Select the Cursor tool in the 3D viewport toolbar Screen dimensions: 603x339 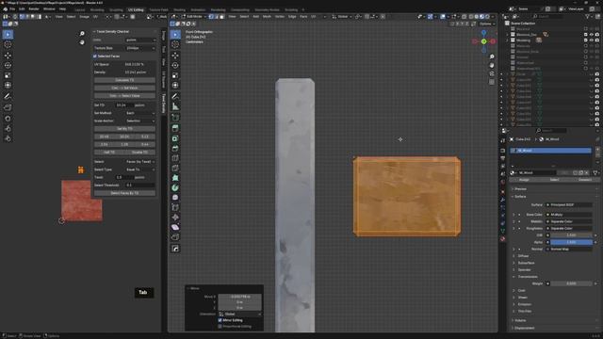[175, 44]
